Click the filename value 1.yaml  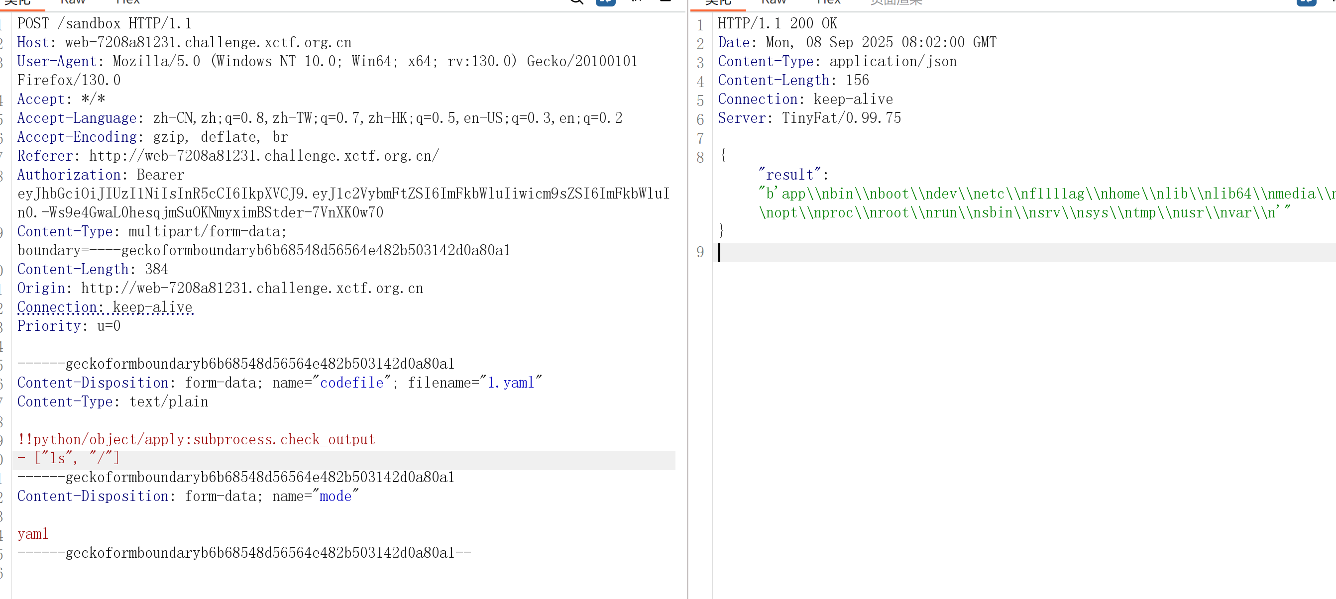510,383
